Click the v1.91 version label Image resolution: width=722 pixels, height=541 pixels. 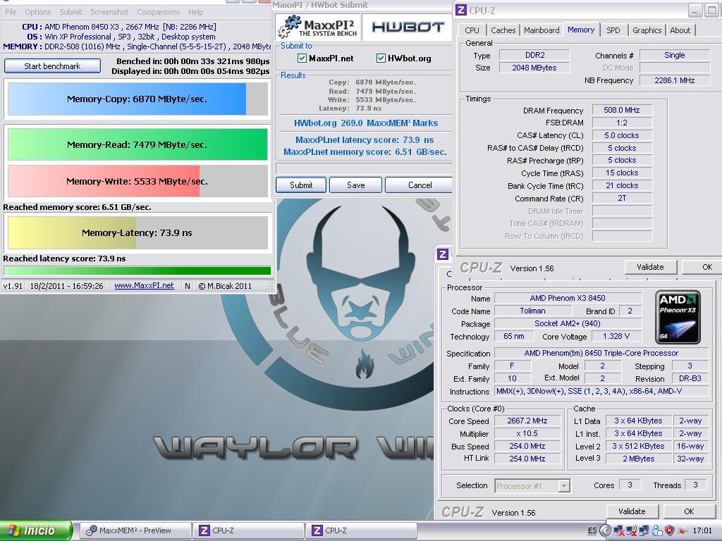pos(13,286)
